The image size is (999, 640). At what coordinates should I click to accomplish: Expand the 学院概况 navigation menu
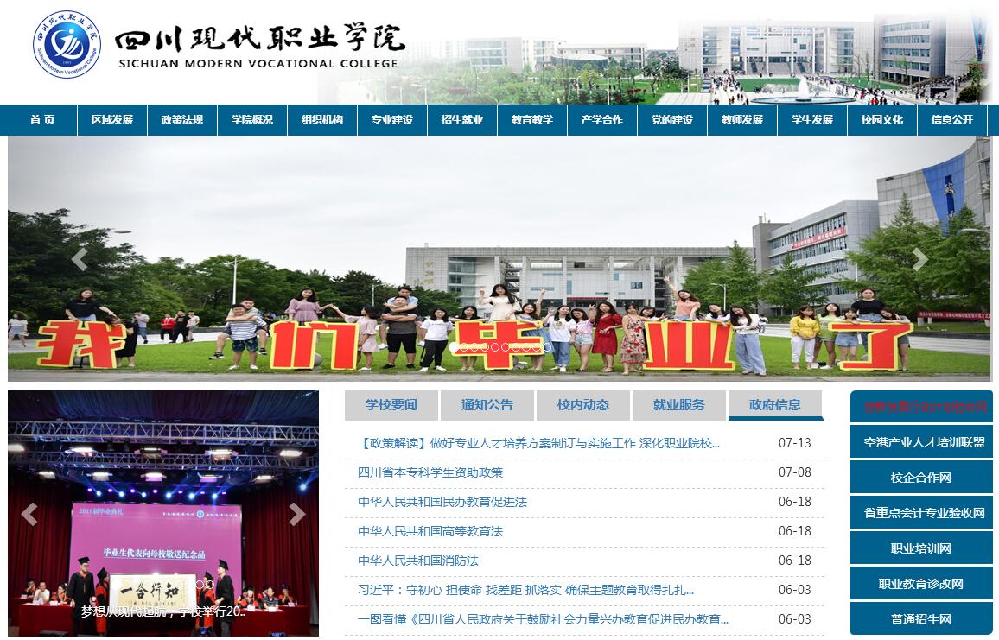(x=251, y=120)
